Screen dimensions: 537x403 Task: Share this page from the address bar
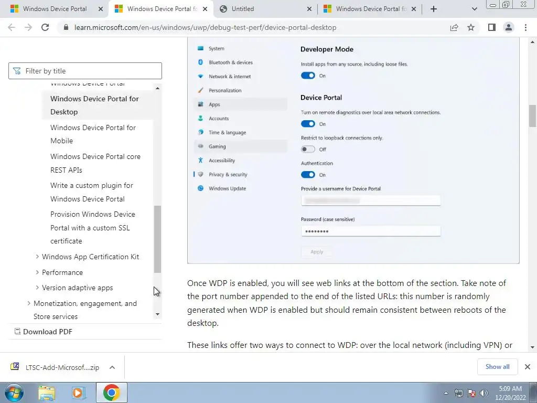click(454, 27)
